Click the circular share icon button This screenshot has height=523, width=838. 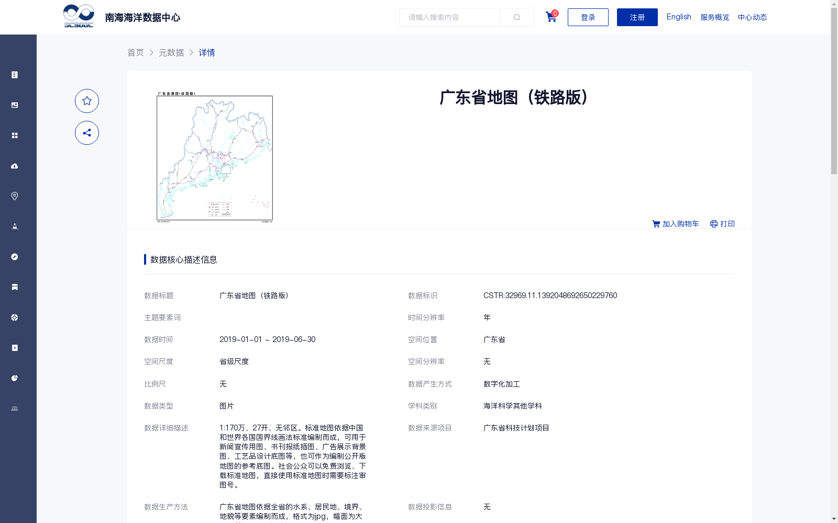coord(87,133)
